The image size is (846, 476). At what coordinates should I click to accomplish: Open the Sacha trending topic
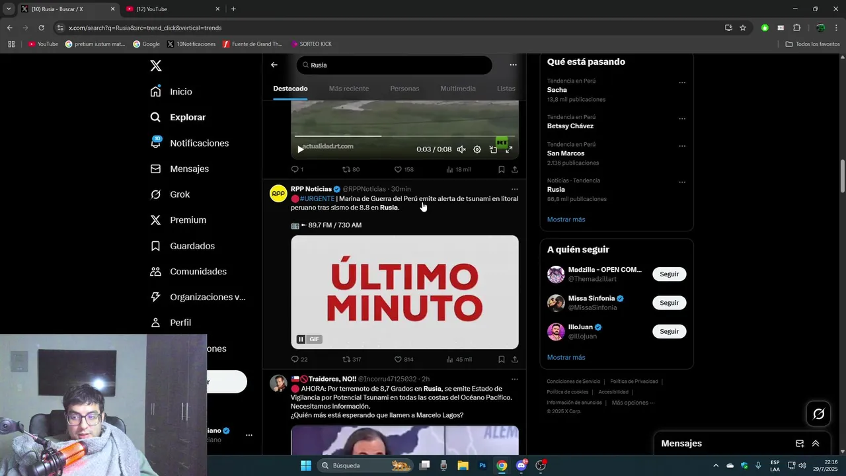557,90
